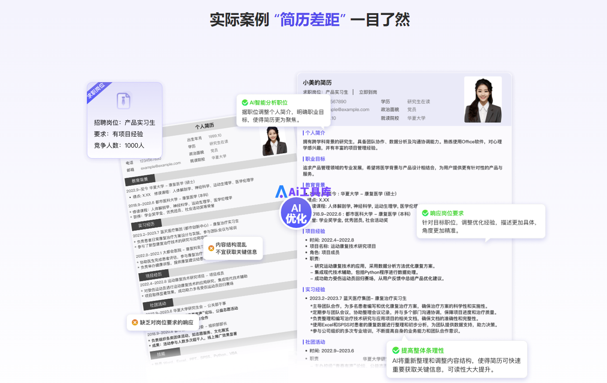Click the portrait photo in the tilted 个人简历
The image size is (607, 383).
click(274, 141)
